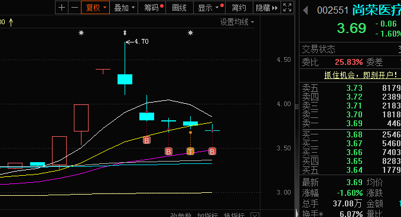This screenshot has width=401, height=217.
Task: Toggle 简约 simple mode
Action: click(x=239, y=8)
